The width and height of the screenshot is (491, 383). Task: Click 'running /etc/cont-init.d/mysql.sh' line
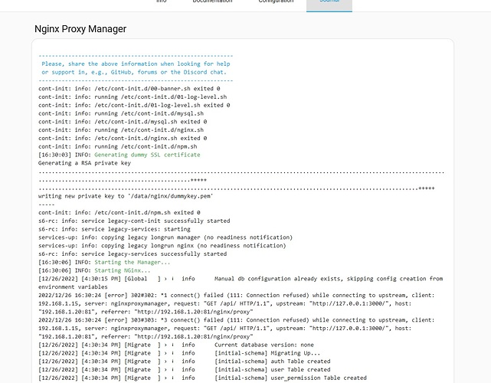121,113
